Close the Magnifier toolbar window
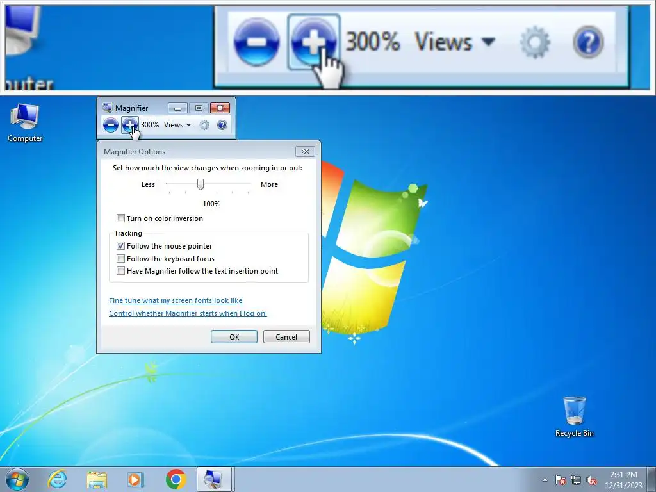 [220, 108]
